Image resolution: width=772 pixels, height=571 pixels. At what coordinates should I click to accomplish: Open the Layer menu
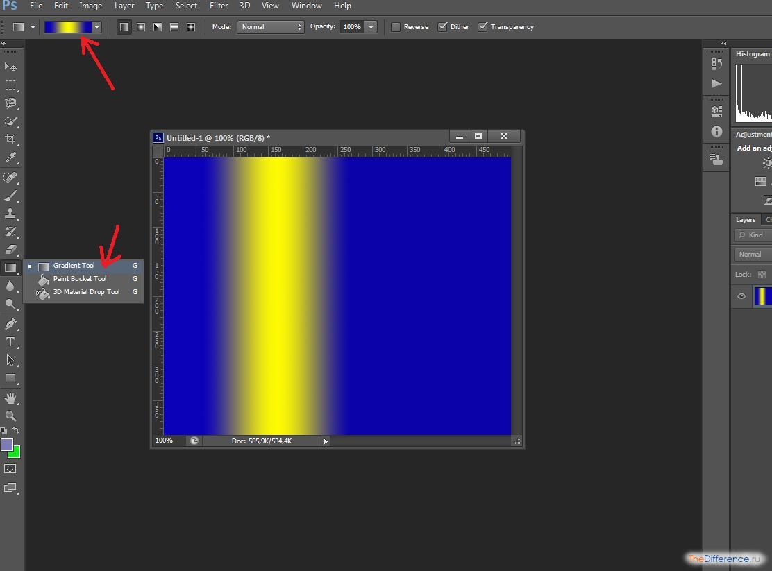(124, 6)
